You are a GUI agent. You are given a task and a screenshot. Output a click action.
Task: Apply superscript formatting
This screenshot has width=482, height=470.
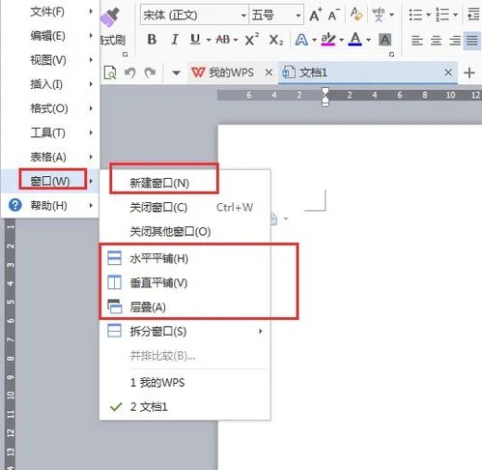(x=252, y=40)
